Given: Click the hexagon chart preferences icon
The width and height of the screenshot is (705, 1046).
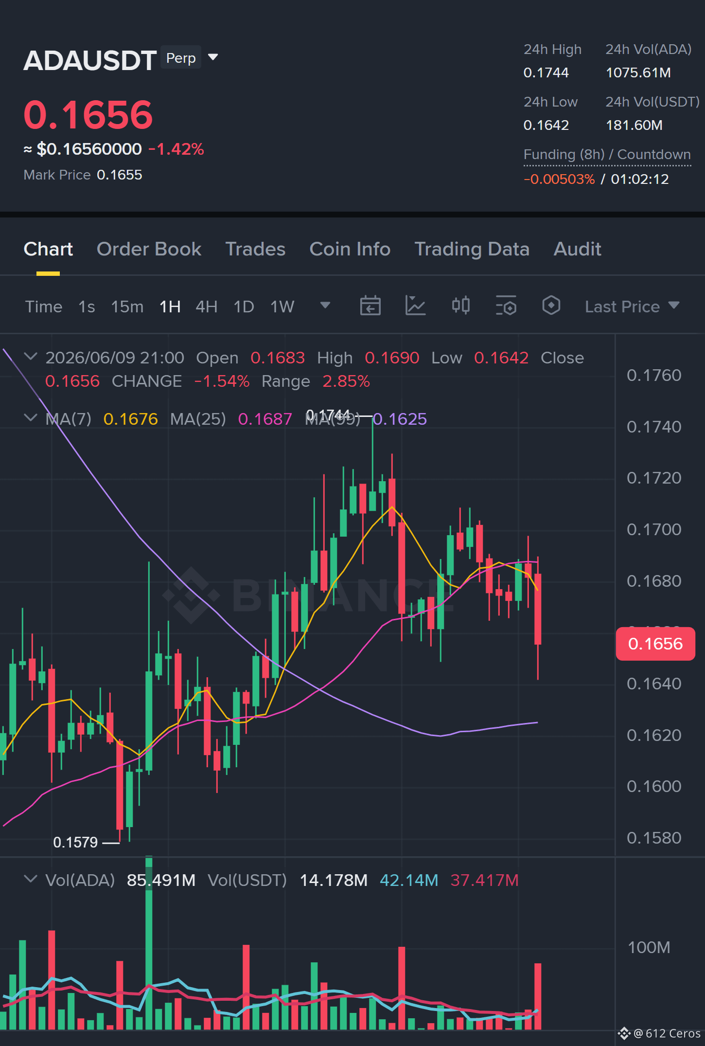Looking at the screenshot, I should [551, 306].
